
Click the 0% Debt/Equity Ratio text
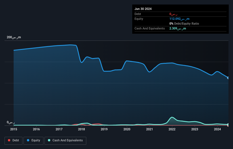click(184, 24)
